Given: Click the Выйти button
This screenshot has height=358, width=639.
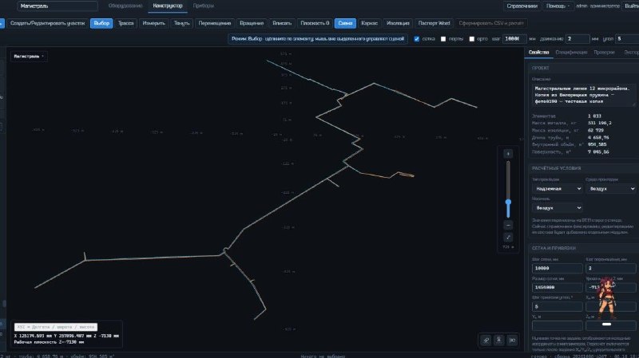Looking at the screenshot, I should pyautogui.click(x=631, y=6).
